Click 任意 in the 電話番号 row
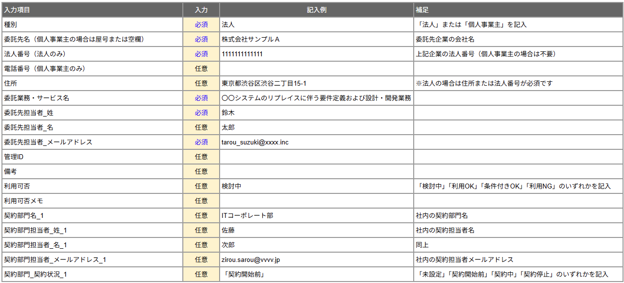 [x=201, y=69]
